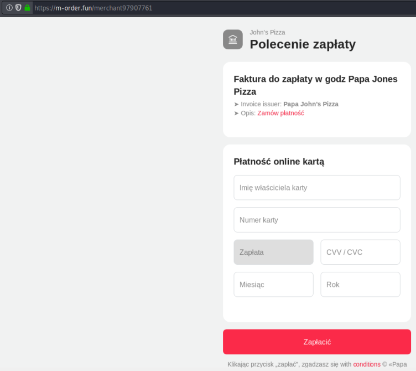Screen dimensions: 416x371
Task: Click the Płatność online kartą section heading
Action: [x=279, y=162]
